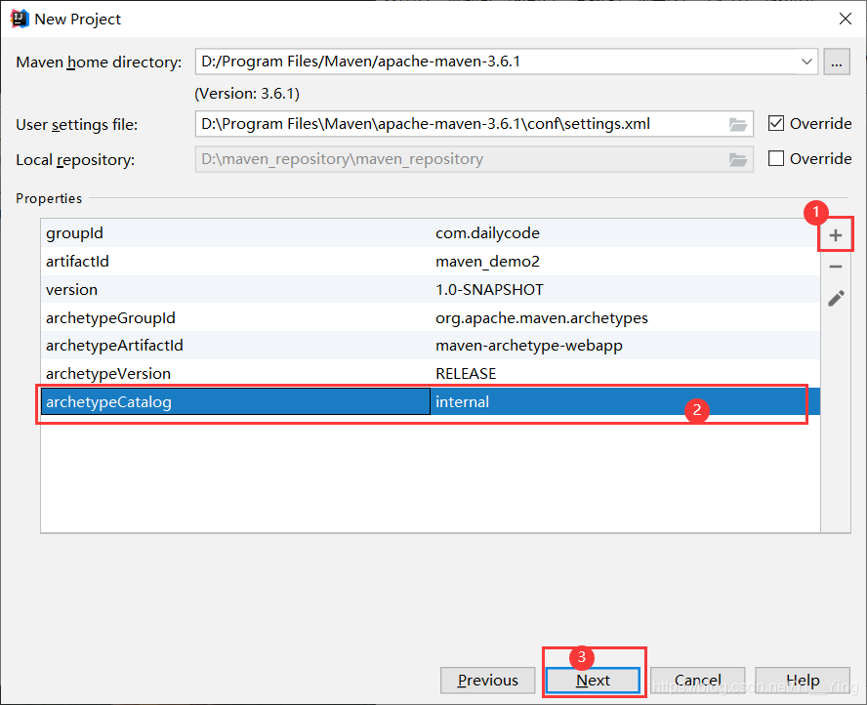Click the value maven_demo2

pos(487,262)
